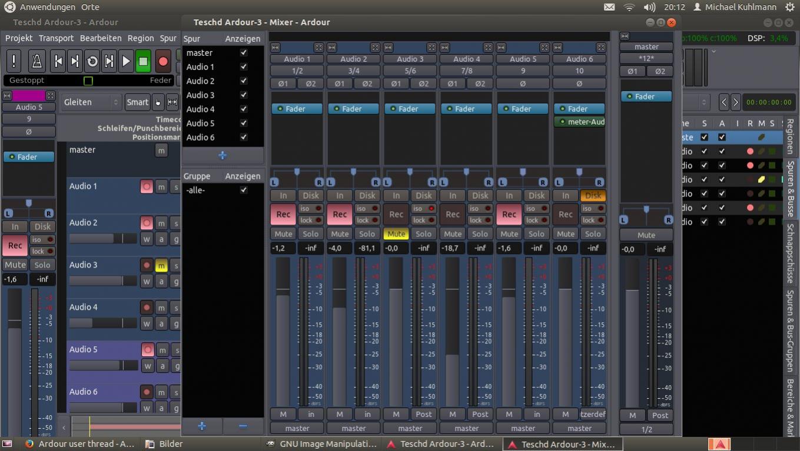Click the panic exclamation mark button
800x451 pixels.
14,61
